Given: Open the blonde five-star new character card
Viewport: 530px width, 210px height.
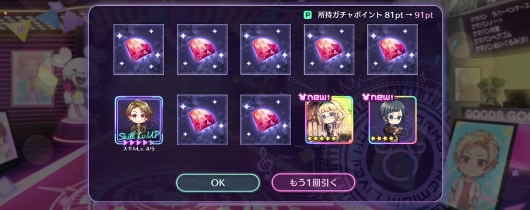Looking at the screenshot, I should (x=329, y=120).
